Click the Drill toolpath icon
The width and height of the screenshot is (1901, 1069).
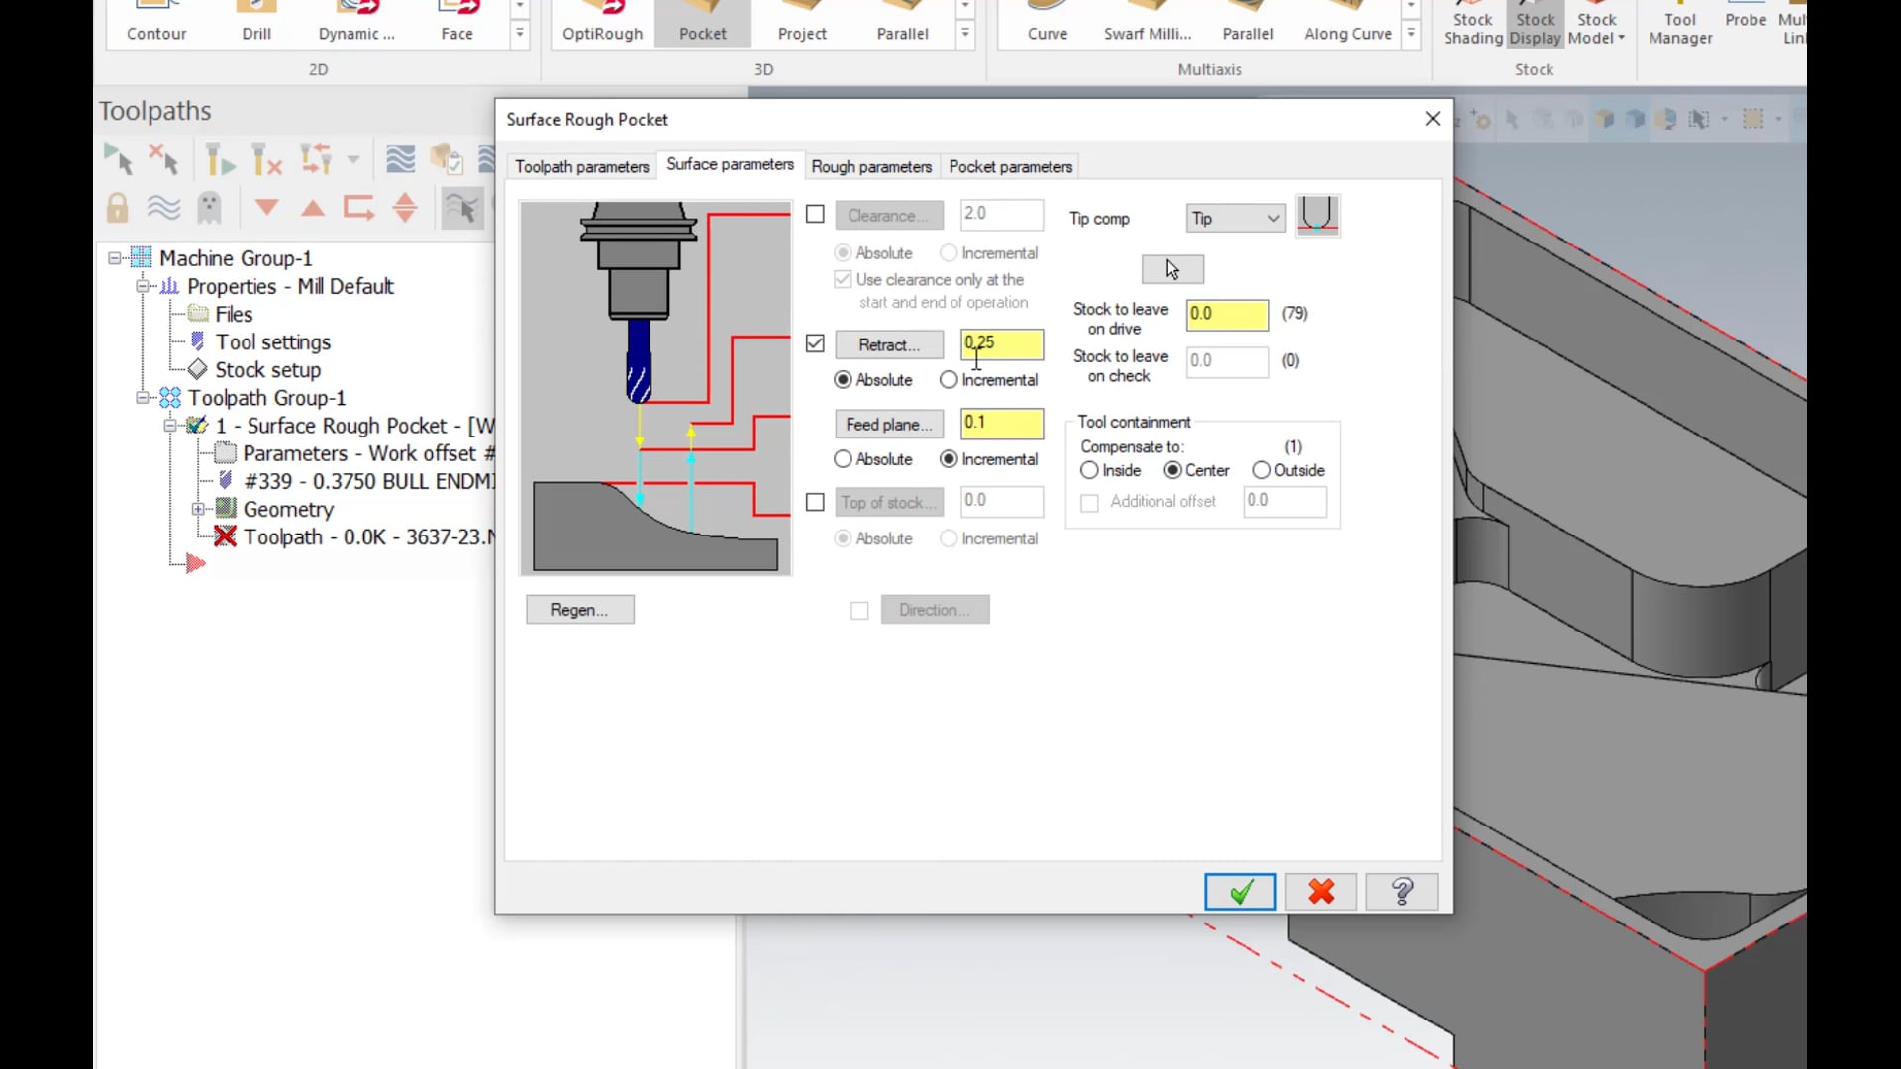tap(255, 20)
